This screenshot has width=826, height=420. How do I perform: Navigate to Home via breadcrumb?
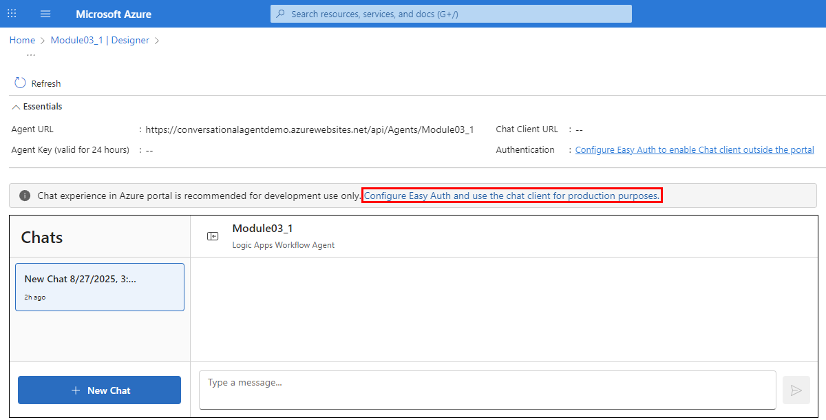click(x=21, y=40)
